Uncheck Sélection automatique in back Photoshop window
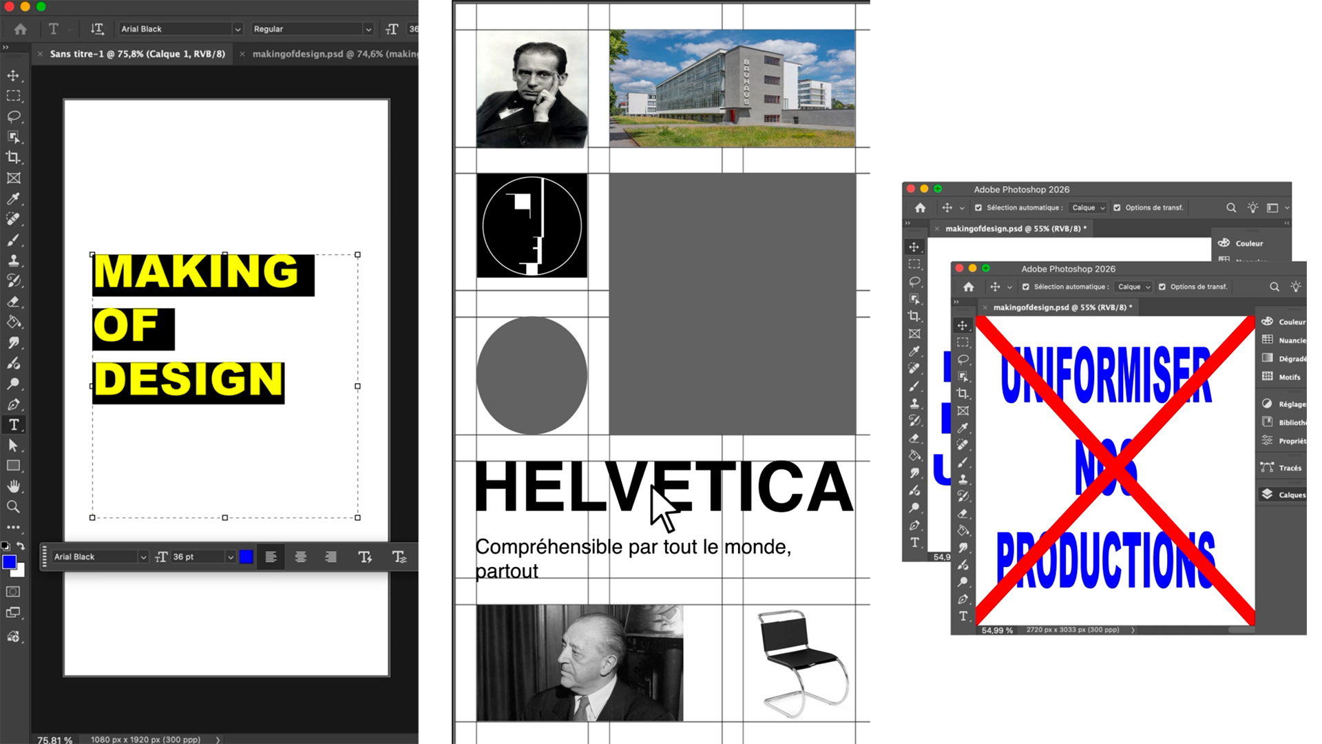Screen dimensions: 1322x744 978,207
